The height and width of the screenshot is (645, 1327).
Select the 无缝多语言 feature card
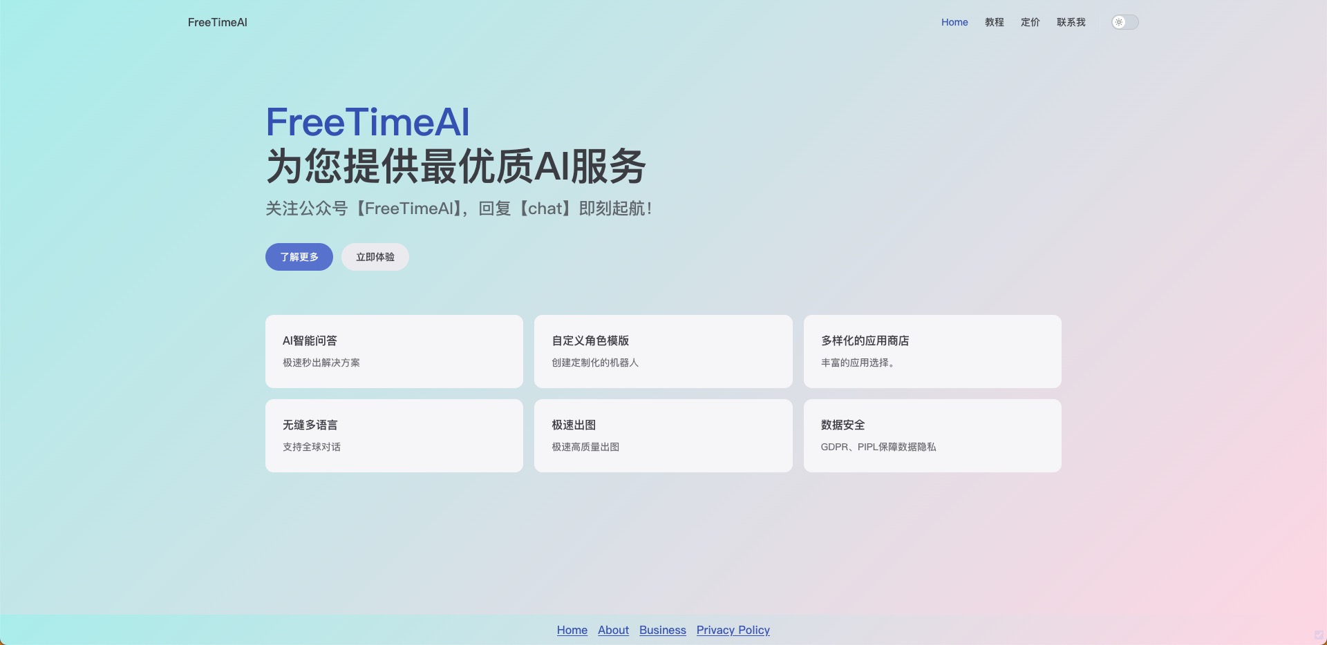[394, 436]
